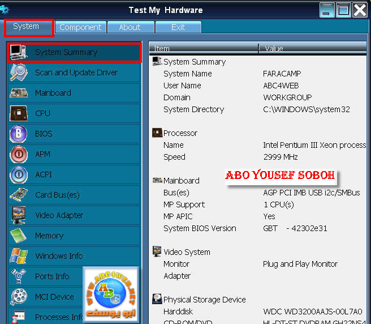Image resolution: width=371 pixels, height=324 pixels.
Task: Open the Component tab
Action: [x=80, y=27]
